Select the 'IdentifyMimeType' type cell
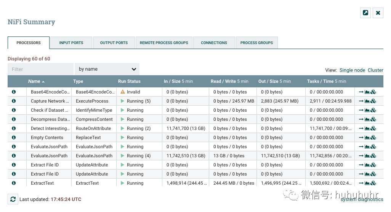This screenshot has width=391, height=212. coord(94,110)
